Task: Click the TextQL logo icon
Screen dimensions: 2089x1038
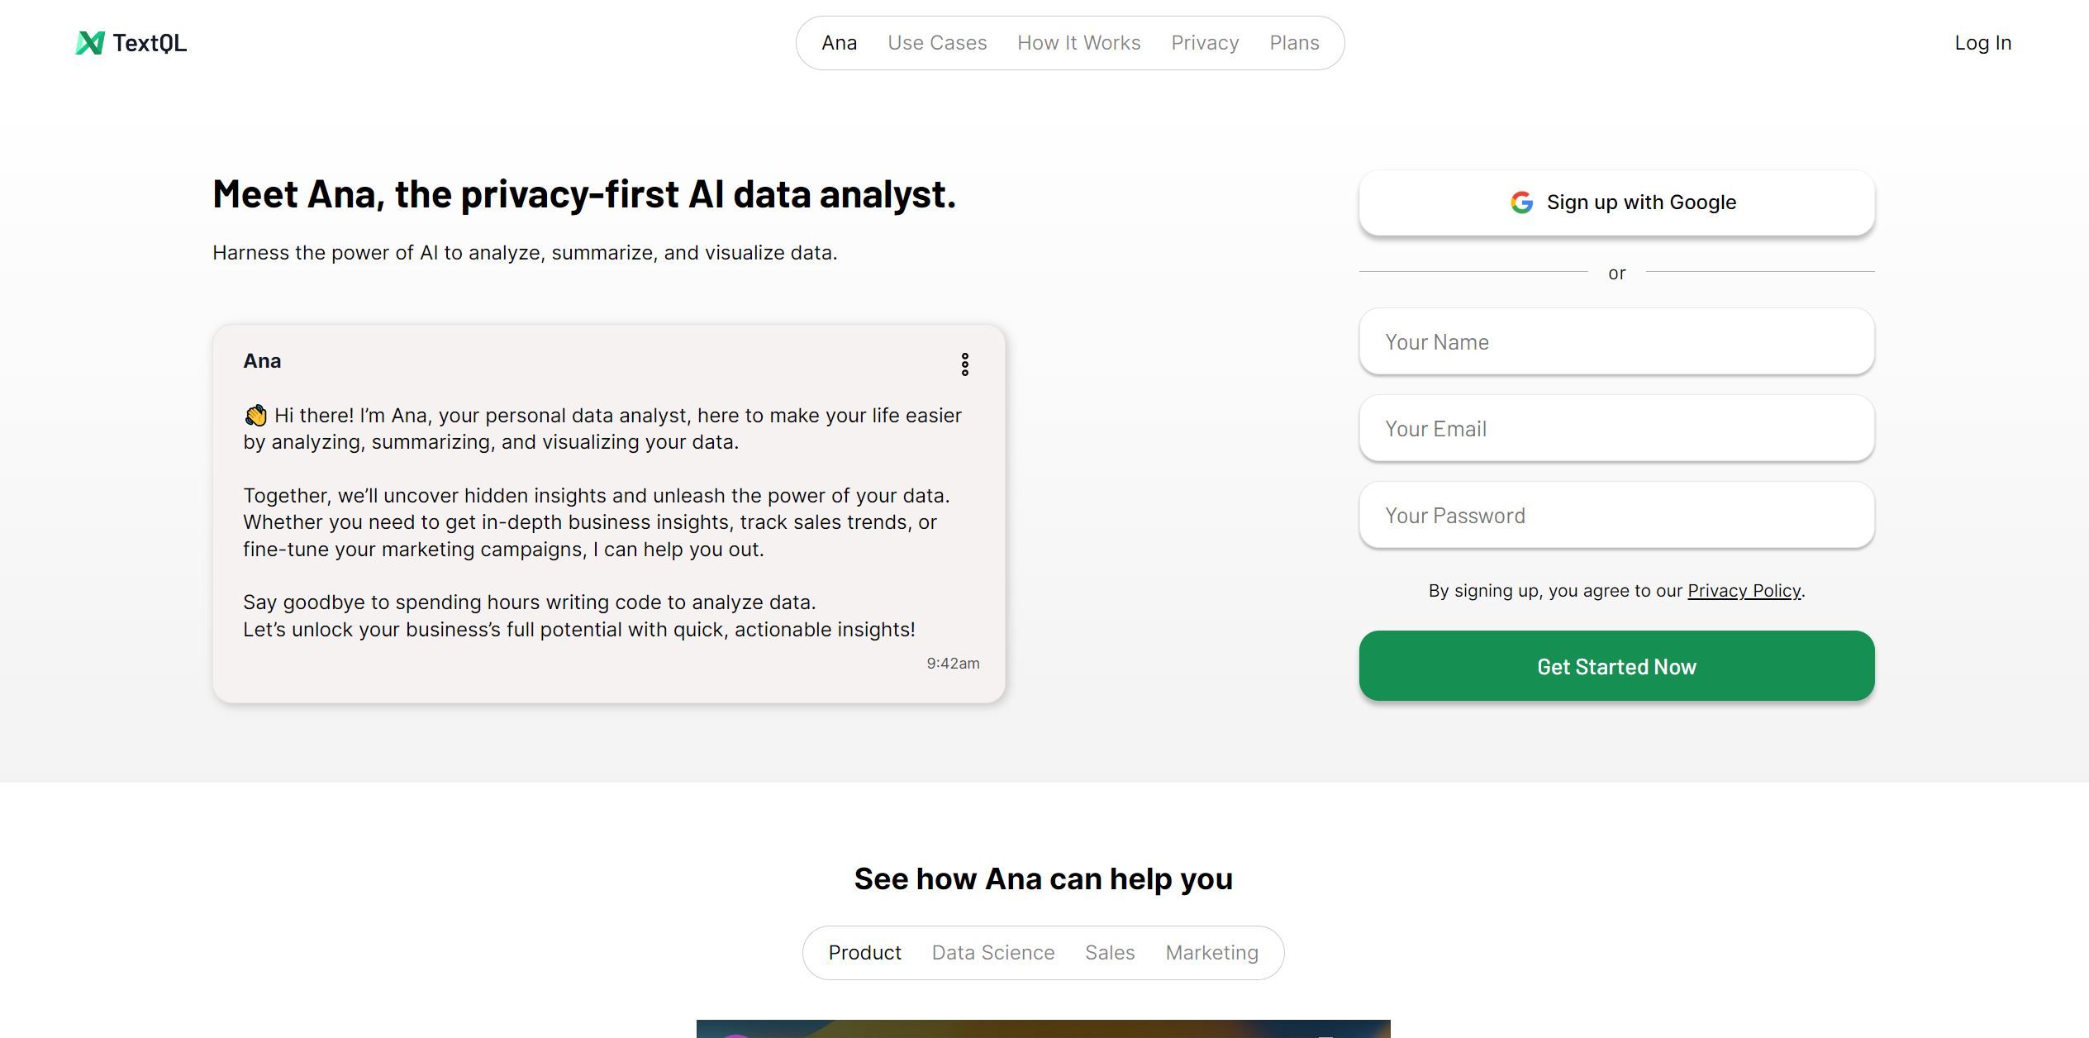Action: coord(91,42)
